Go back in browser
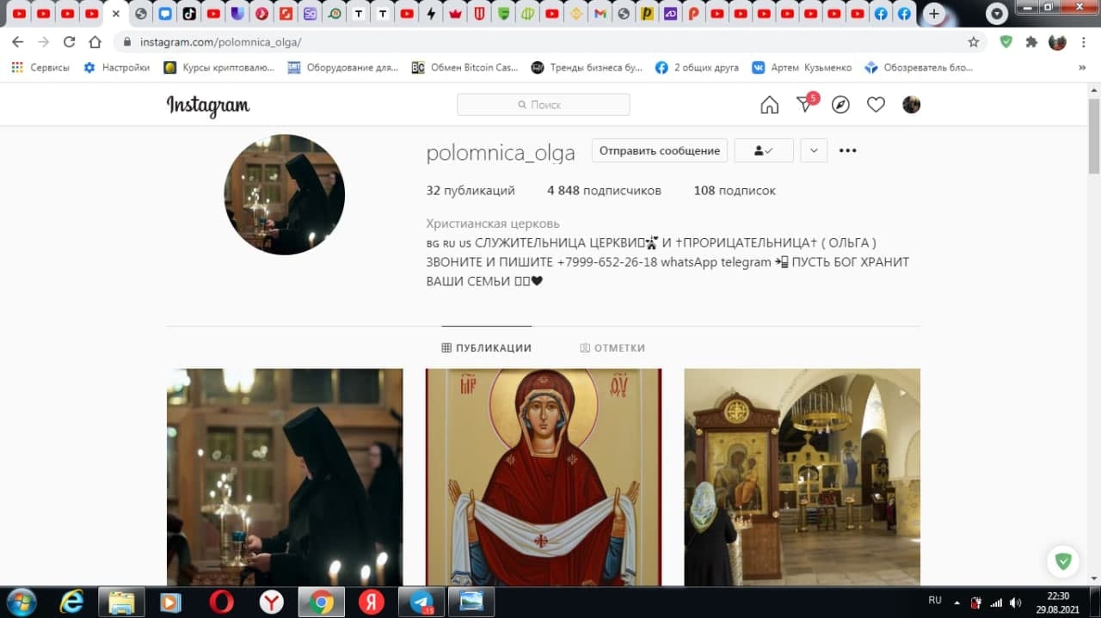 coord(18,41)
